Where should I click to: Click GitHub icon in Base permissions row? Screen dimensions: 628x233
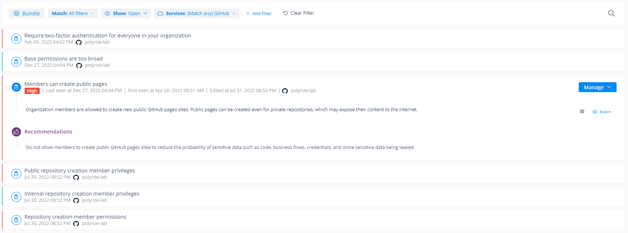(x=79, y=66)
